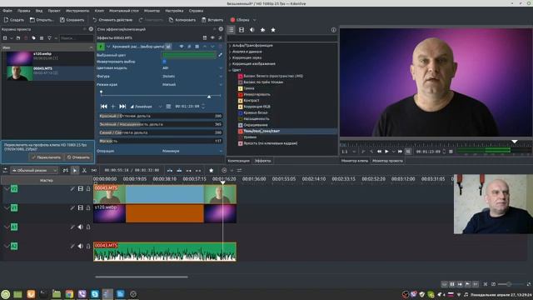Toggle chroma key effect visibility eye
Viewport: 533px width, 300px height.
(182, 47)
